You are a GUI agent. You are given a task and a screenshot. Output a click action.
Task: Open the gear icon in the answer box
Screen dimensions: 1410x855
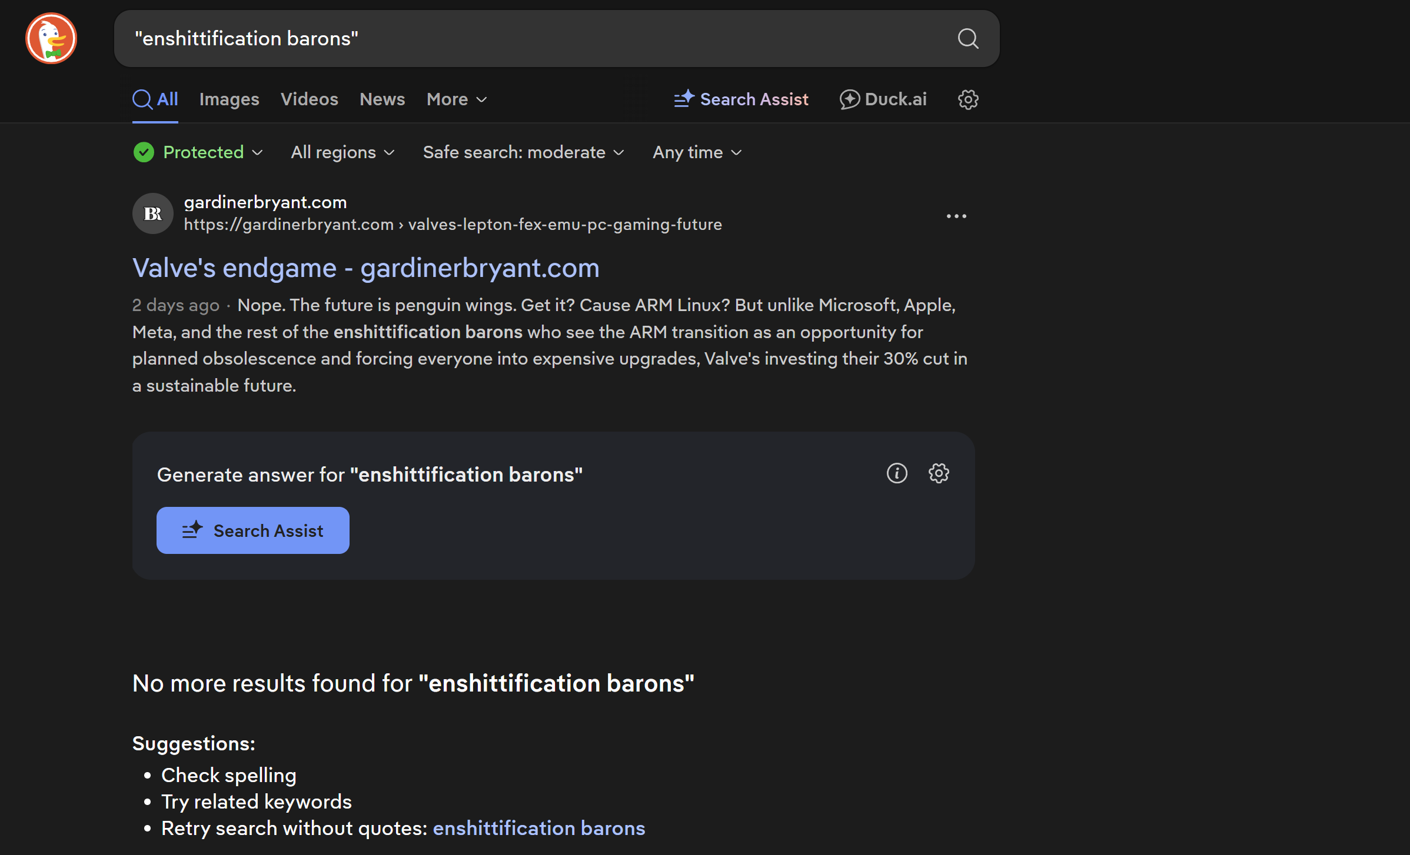[939, 473]
